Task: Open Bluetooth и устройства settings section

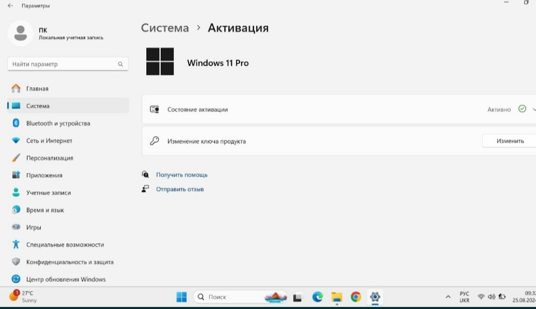Action: pos(16,123)
